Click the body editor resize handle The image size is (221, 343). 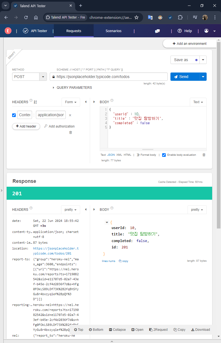[x=148, y=149]
